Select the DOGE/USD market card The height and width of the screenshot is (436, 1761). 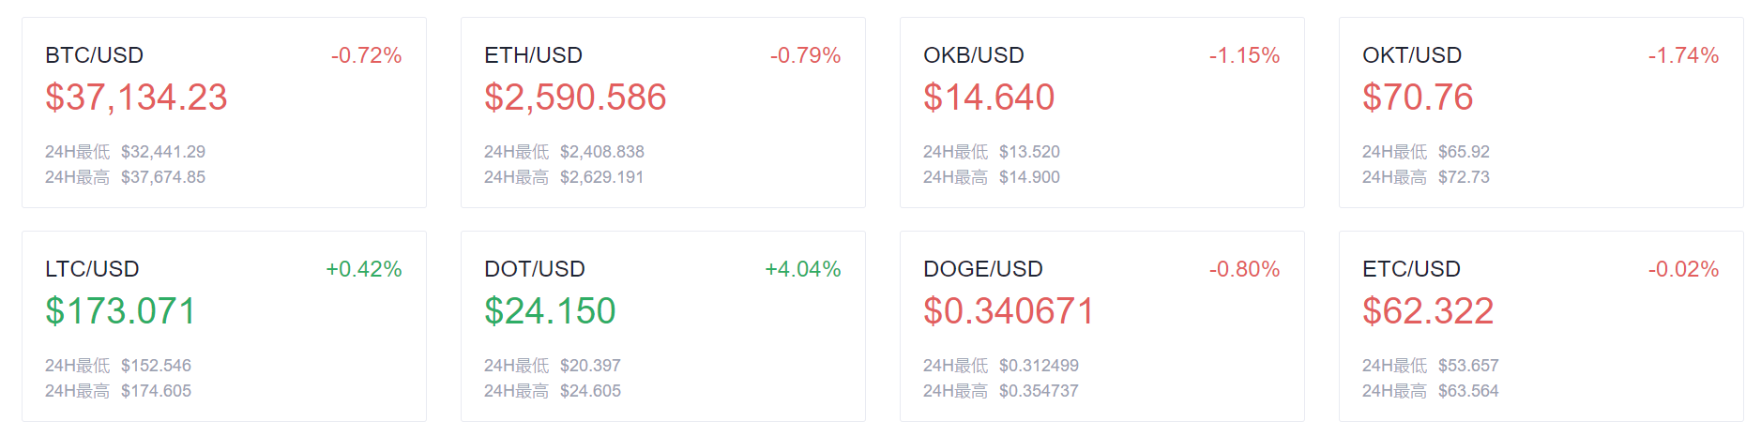[1102, 326]
